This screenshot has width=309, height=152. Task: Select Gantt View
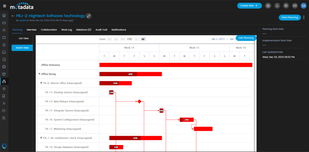point(22,48)
